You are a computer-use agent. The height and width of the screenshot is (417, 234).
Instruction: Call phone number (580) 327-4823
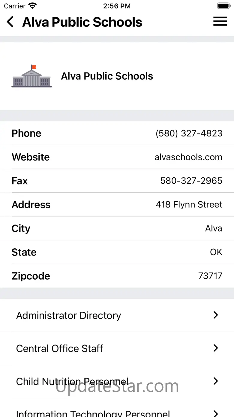[189, 133]
